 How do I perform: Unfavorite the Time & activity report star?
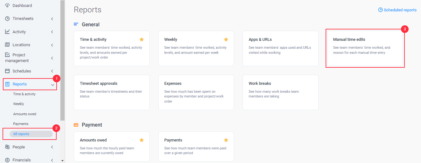pos(141,39)
